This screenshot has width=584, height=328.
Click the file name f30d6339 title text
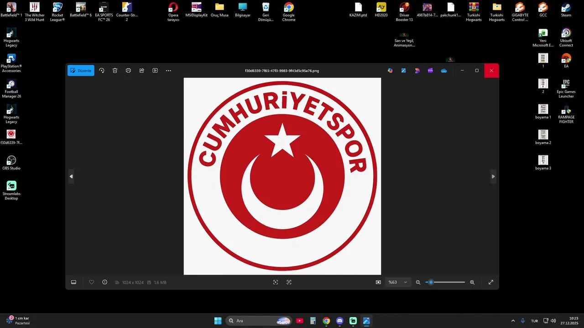click(x=282, y=71)
